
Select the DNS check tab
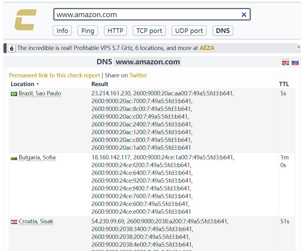click(223, 30)
